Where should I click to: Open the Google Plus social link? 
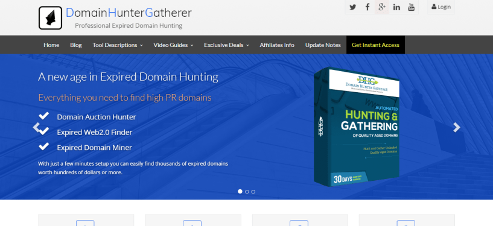[382, 7]
